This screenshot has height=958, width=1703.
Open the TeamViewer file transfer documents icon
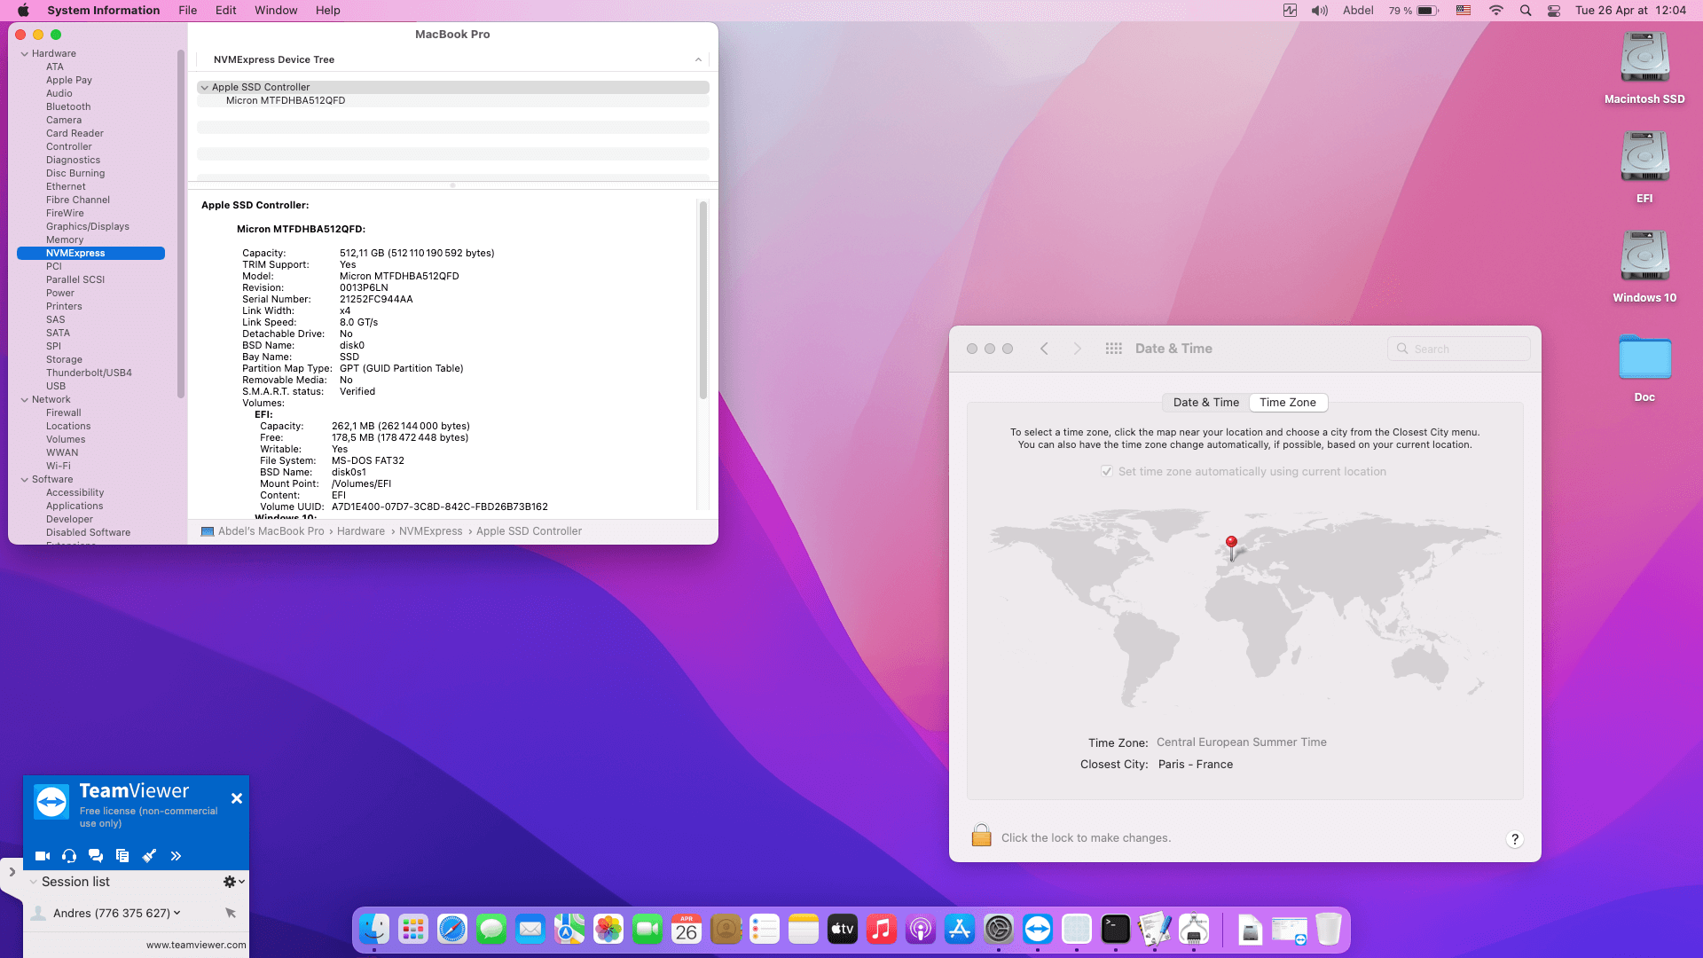click(x=122, y=856)
